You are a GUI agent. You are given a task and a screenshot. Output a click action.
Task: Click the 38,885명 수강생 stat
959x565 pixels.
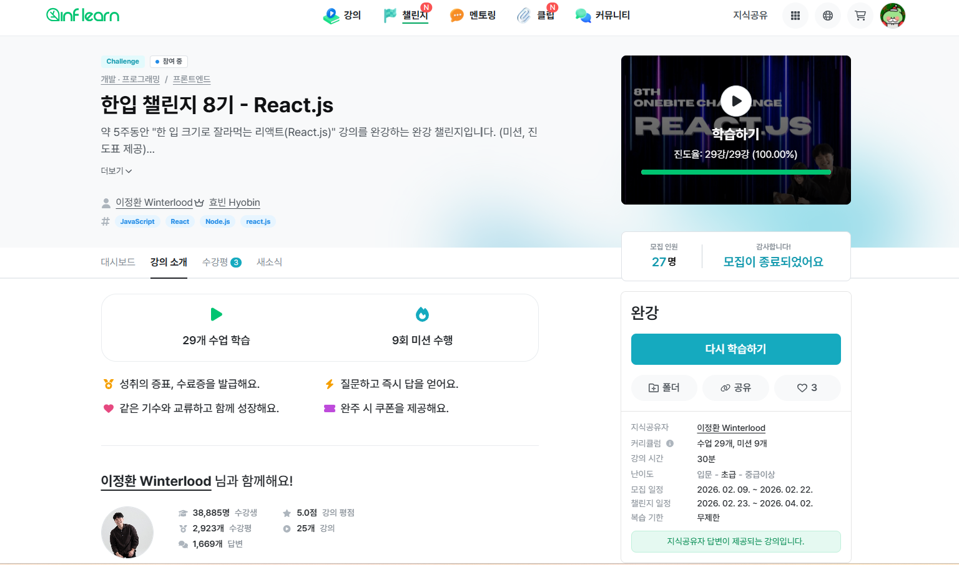tap(218, 513)
